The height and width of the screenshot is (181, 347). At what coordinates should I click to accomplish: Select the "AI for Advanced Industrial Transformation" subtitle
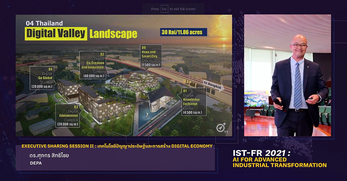coord(280,162)
